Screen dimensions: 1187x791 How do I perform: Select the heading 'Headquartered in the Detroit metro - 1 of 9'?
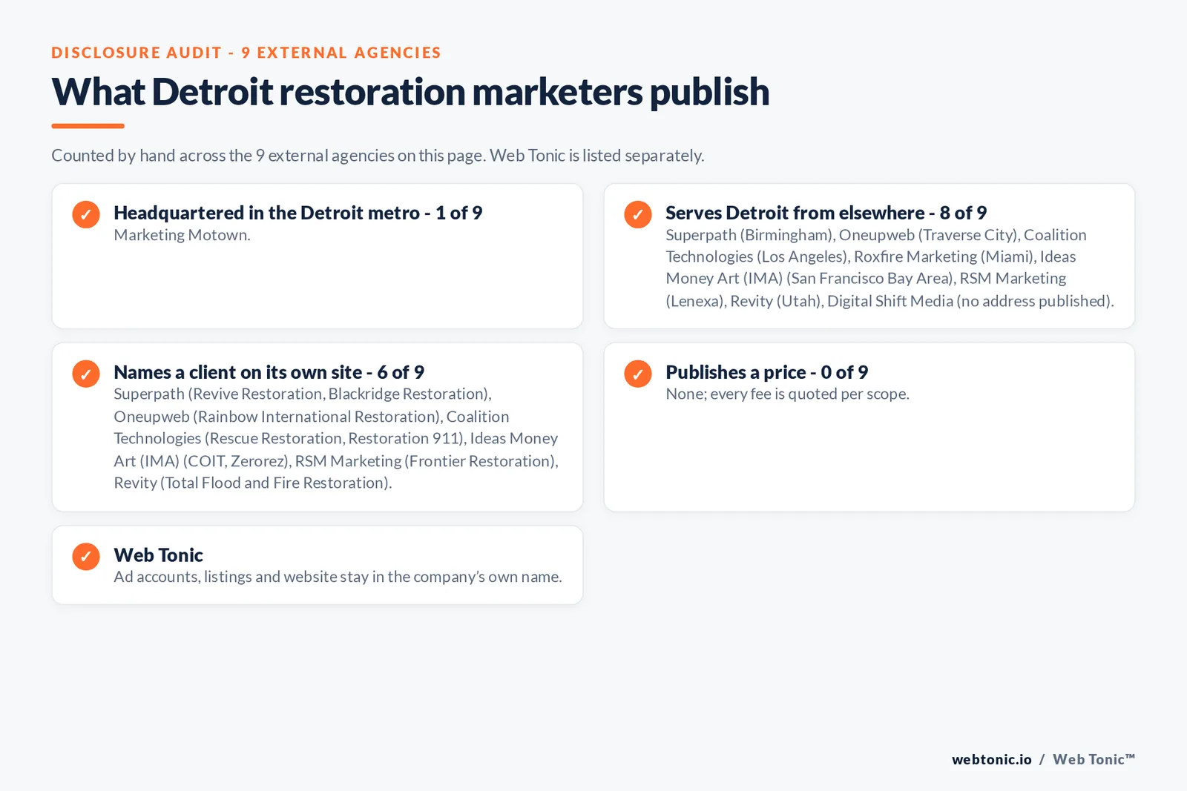point(297,213)
